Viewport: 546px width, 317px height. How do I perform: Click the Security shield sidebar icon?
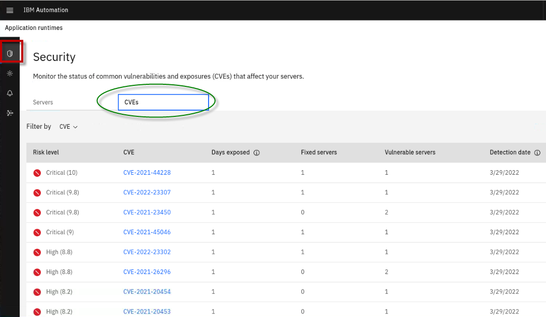10,53
